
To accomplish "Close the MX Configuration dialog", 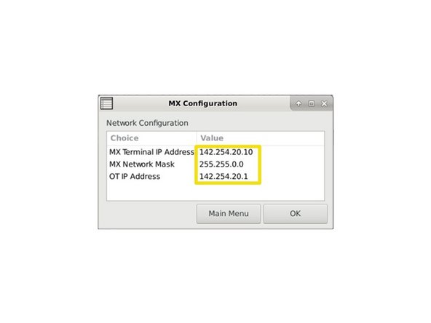I will 324,103.
